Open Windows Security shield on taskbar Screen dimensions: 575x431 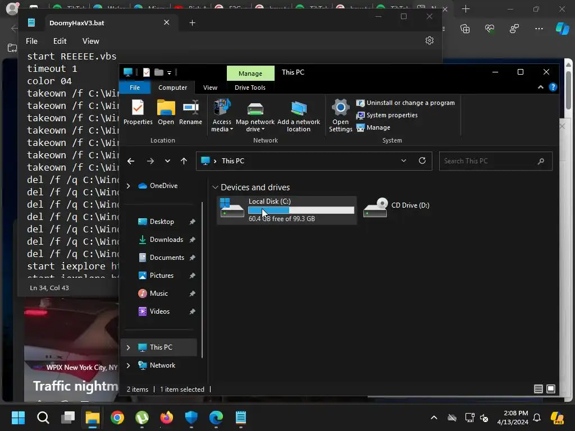pos(191,418)
